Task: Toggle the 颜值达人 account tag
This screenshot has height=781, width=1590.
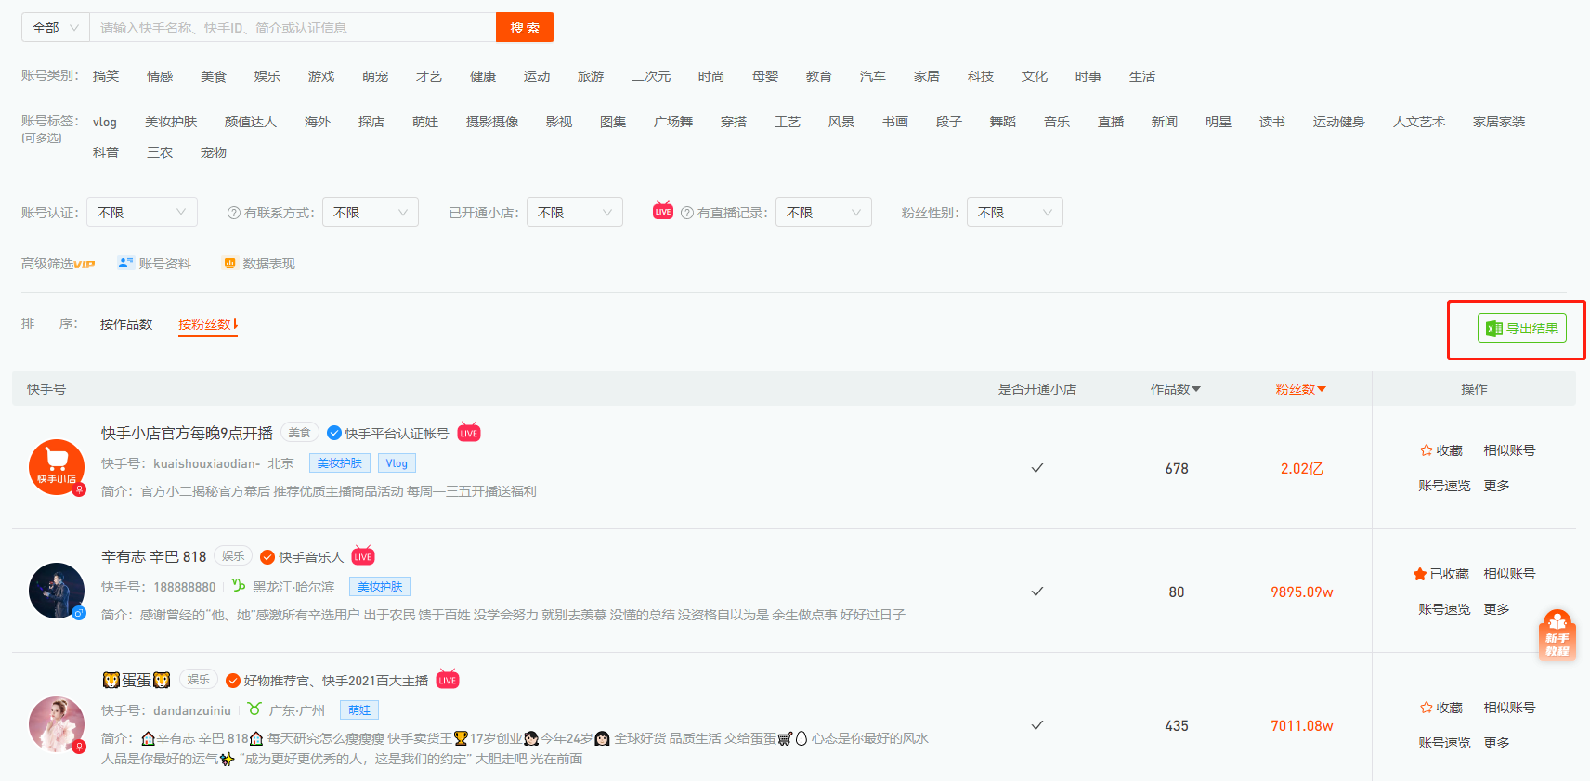Action: [x=251, y=122]
